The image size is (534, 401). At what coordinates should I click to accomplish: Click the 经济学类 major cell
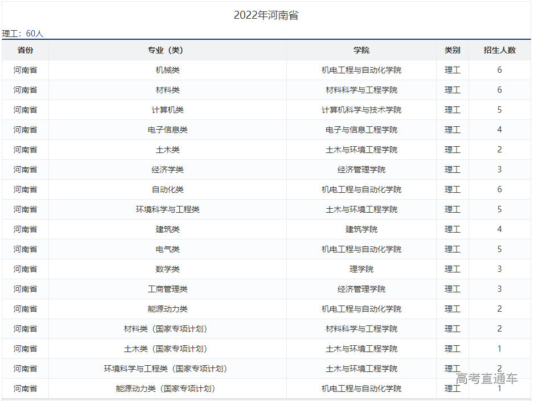[167, 170]
